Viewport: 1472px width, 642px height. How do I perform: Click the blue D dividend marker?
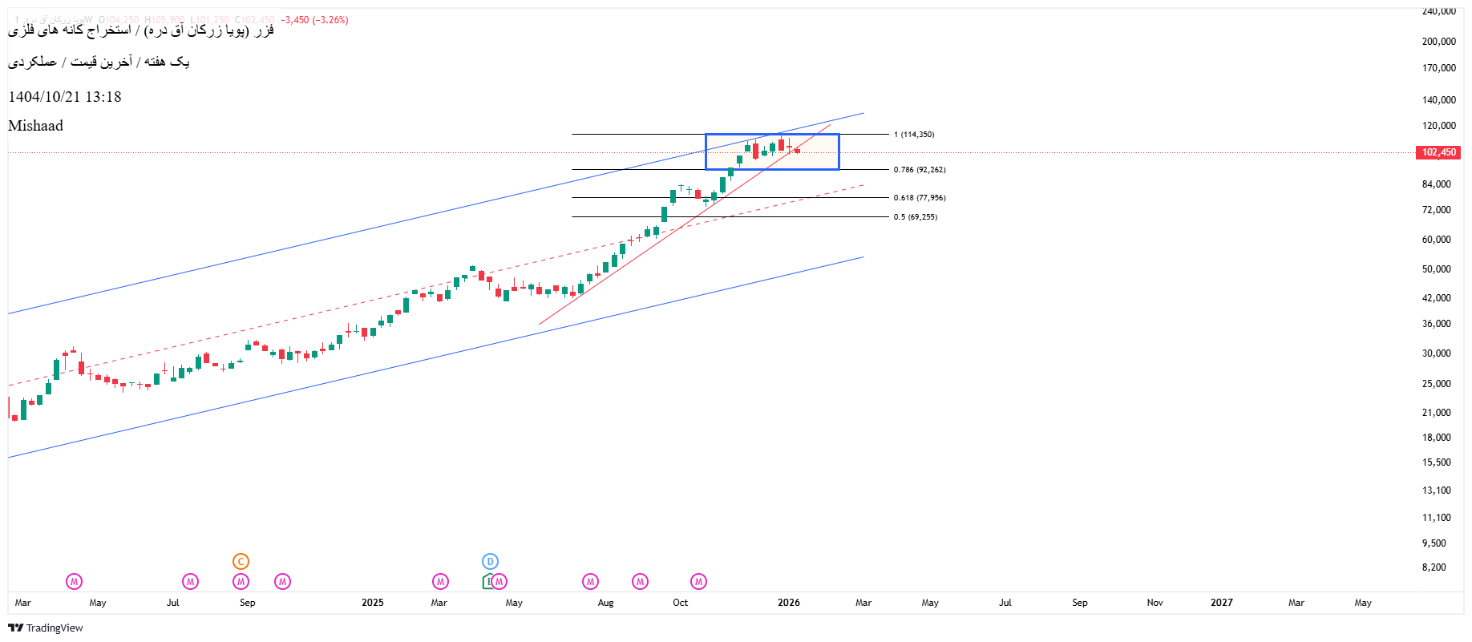(490, 562)
